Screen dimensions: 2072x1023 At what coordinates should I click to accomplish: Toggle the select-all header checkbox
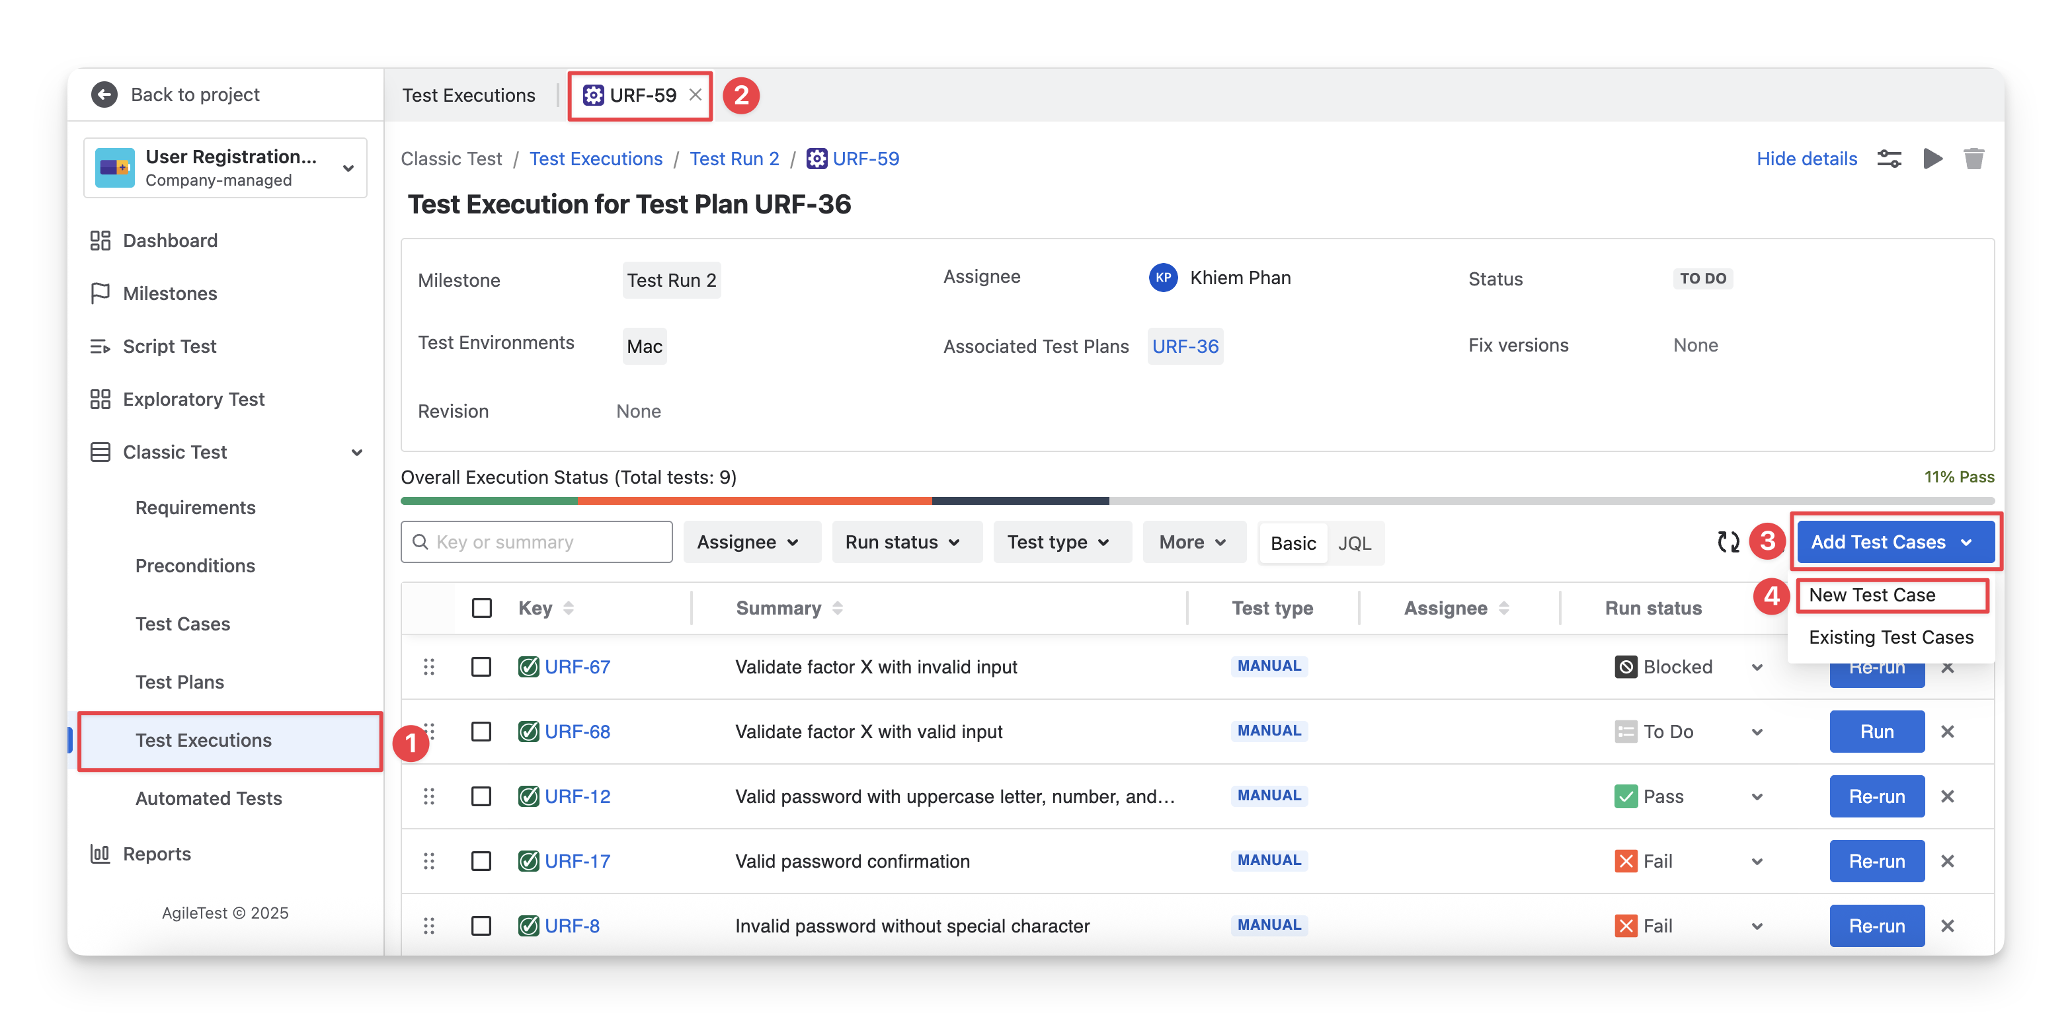tap(481, 608)
